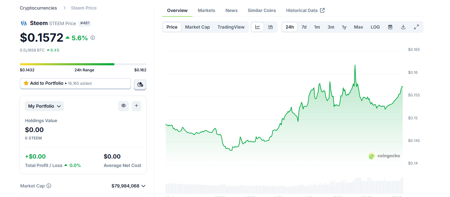
Task: Switch to line chart view icon
Action: coord(257,27)
